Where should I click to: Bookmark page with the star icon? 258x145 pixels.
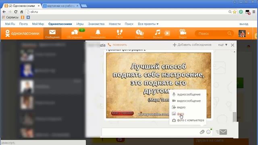(235, 12)
